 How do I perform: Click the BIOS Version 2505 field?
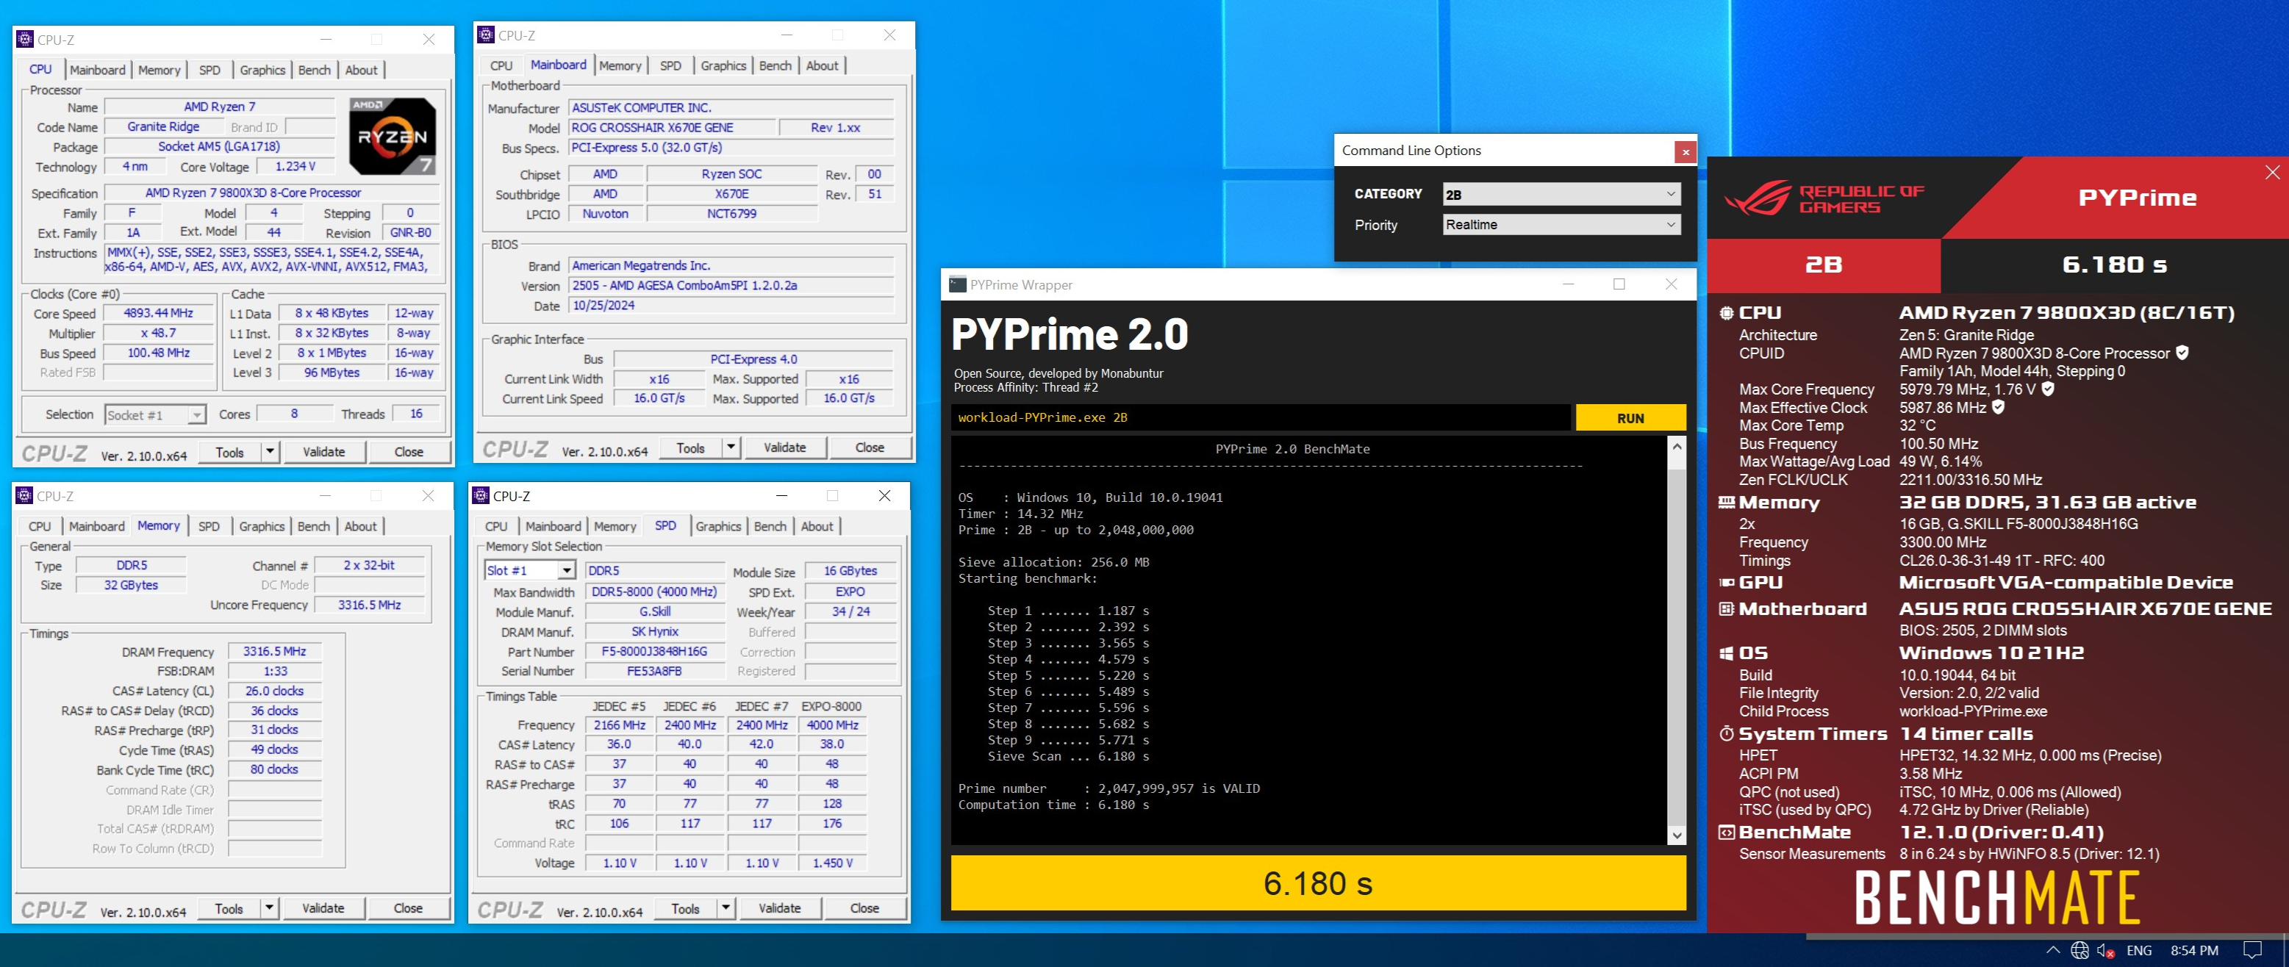[x=731, y=286]
